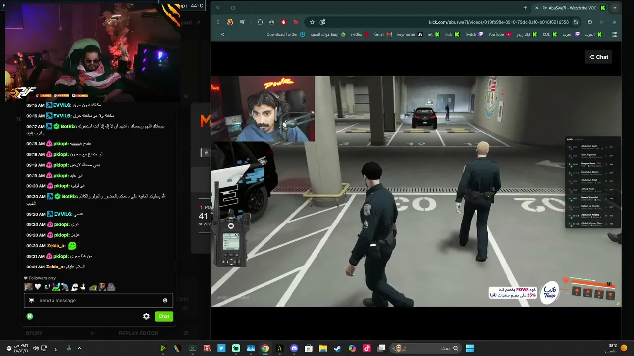This screenshot has width=634, height=356.
Task: Open BotRix's profile from the 09:17 AM message
Action: (70, 127)
